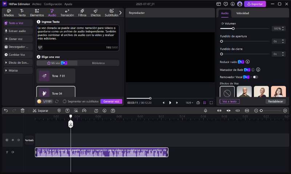This screenshot has width=291, height=174.
Task: Enter fullscreen preview
Action: pos(211,103)
